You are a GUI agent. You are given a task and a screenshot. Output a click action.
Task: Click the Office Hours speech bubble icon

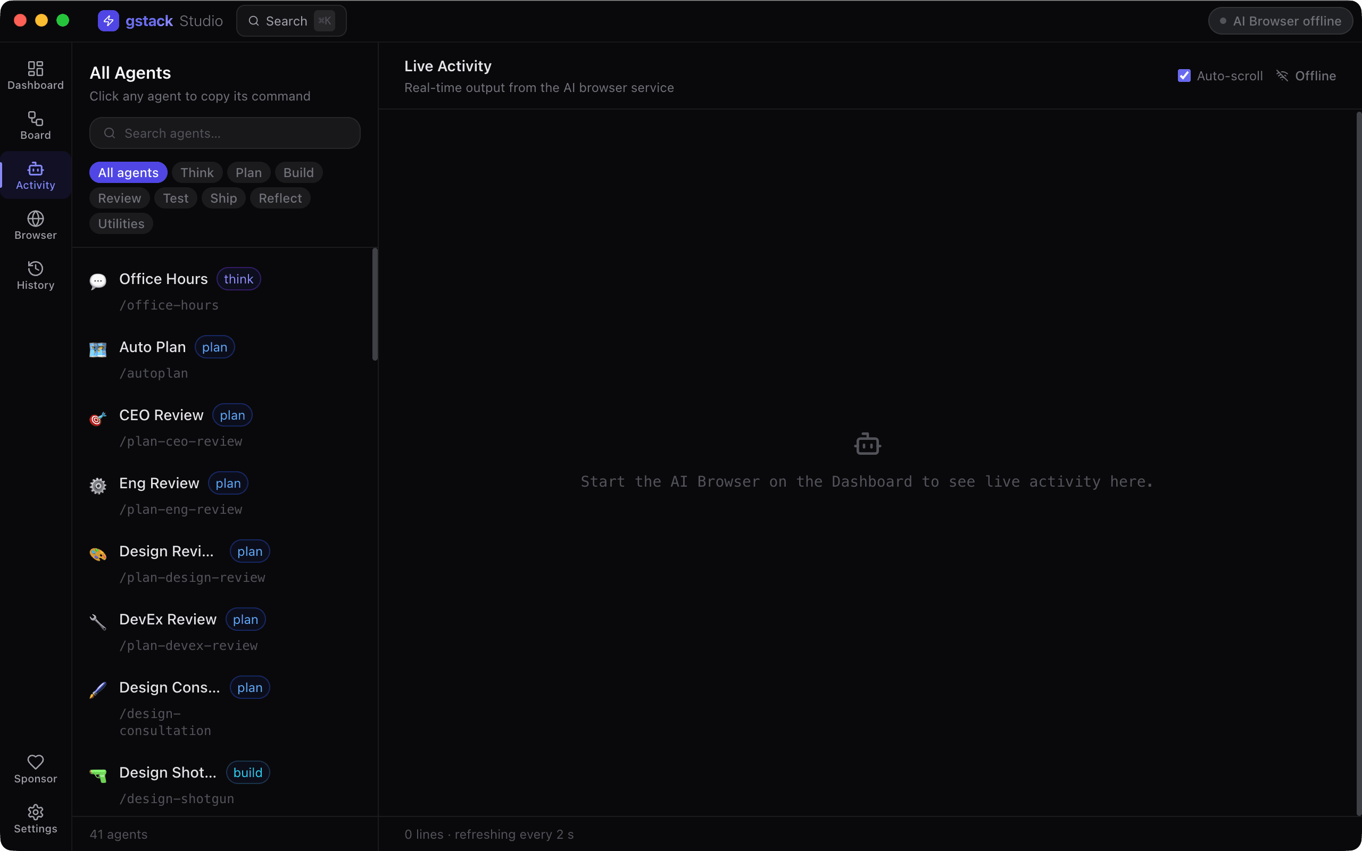(98, 281)
